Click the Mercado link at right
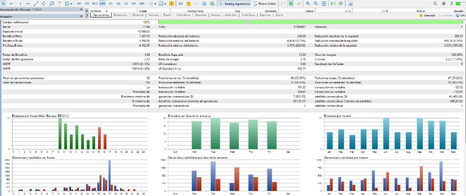Viewport: 466px width, 196px height. (x=428, y=16)
